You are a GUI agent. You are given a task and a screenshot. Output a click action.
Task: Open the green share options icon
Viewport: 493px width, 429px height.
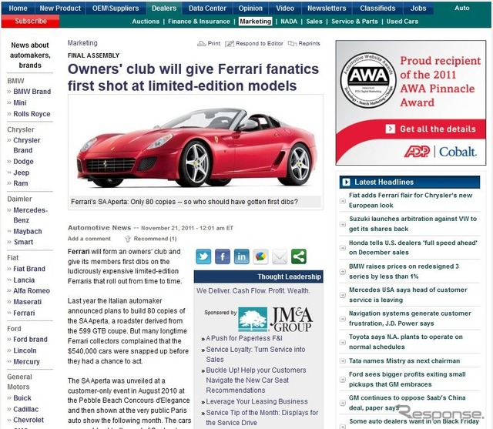[x=299, y=256]
